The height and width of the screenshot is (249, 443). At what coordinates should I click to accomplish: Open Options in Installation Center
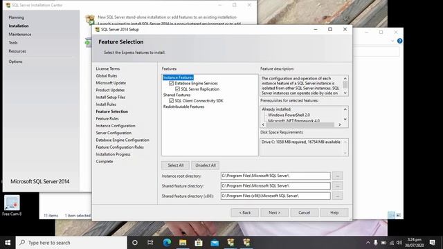(15, 62)
